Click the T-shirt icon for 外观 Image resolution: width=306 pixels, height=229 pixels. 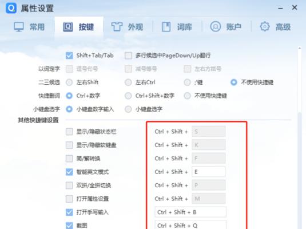117,27
